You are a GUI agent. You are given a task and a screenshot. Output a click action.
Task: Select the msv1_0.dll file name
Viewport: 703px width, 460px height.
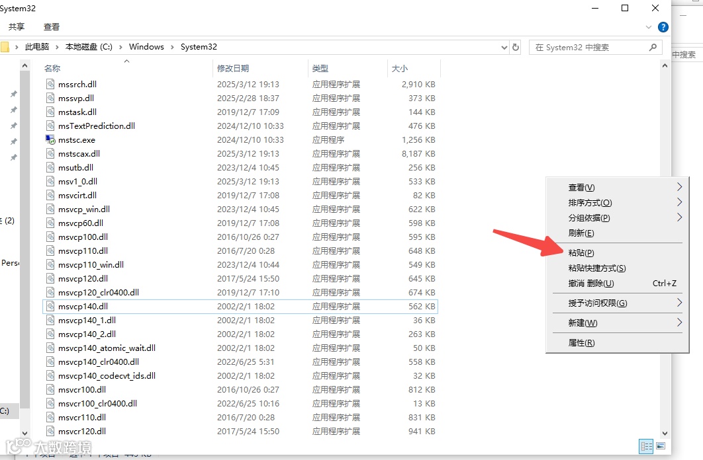[x=77, y=181]
